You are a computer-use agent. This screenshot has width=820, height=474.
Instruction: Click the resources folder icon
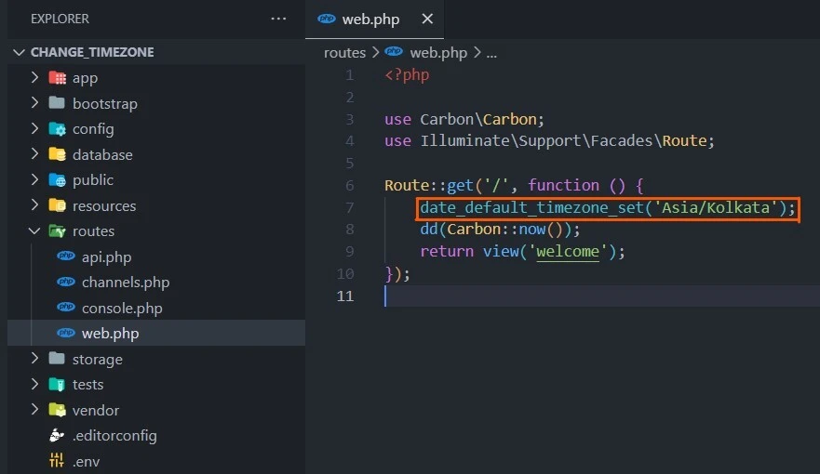57,205
